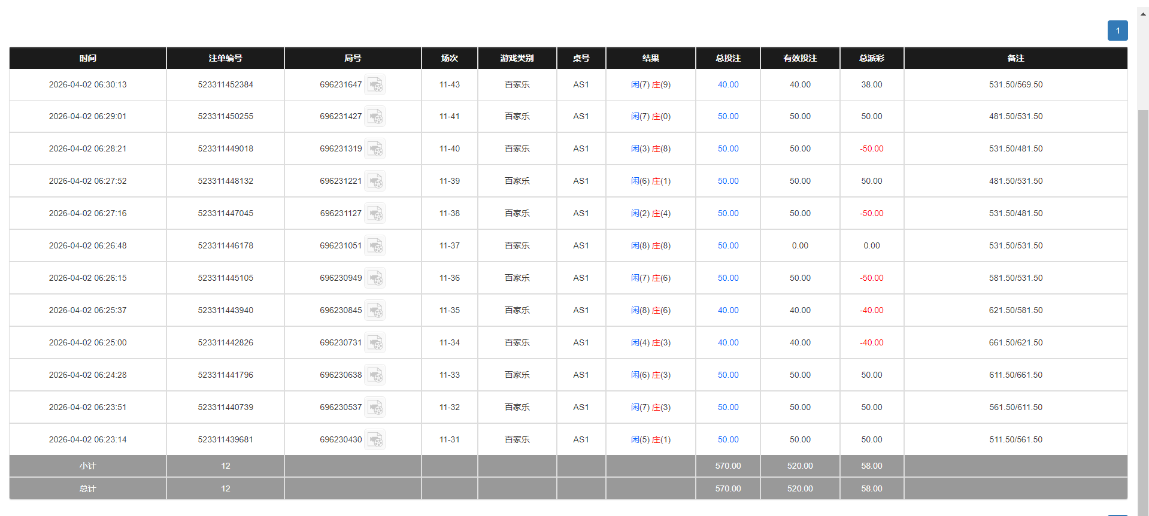Launch the replay for round 696230845
This screenshot has height=516, width=1149.
click(375, 311)
